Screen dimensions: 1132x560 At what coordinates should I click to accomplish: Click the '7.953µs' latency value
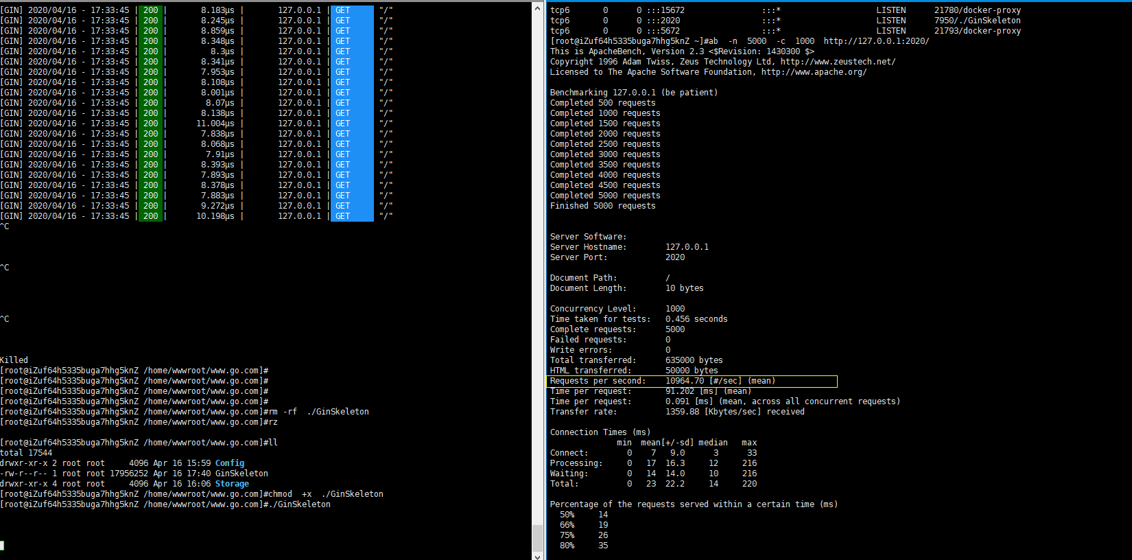click(x=217, y=72)
